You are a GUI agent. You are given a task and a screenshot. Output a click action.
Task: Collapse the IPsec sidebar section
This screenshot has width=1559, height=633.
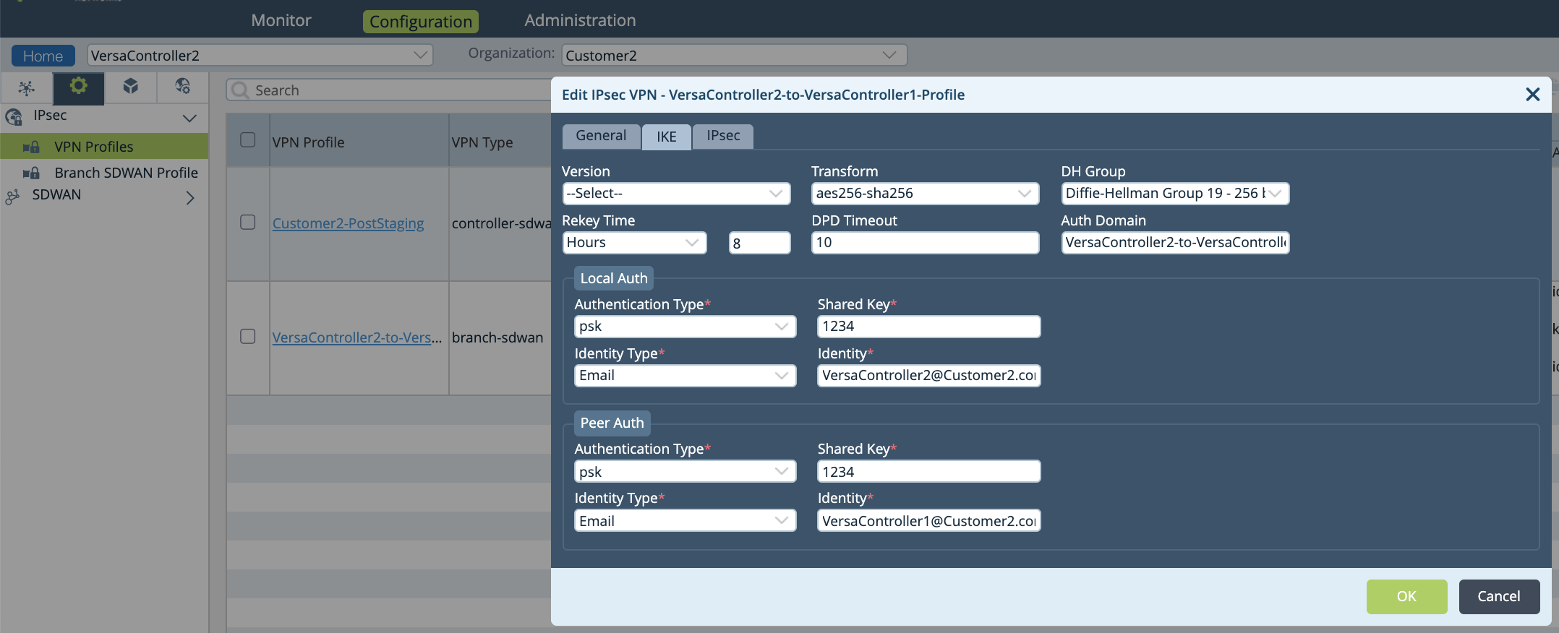click(x=189, y=118)
